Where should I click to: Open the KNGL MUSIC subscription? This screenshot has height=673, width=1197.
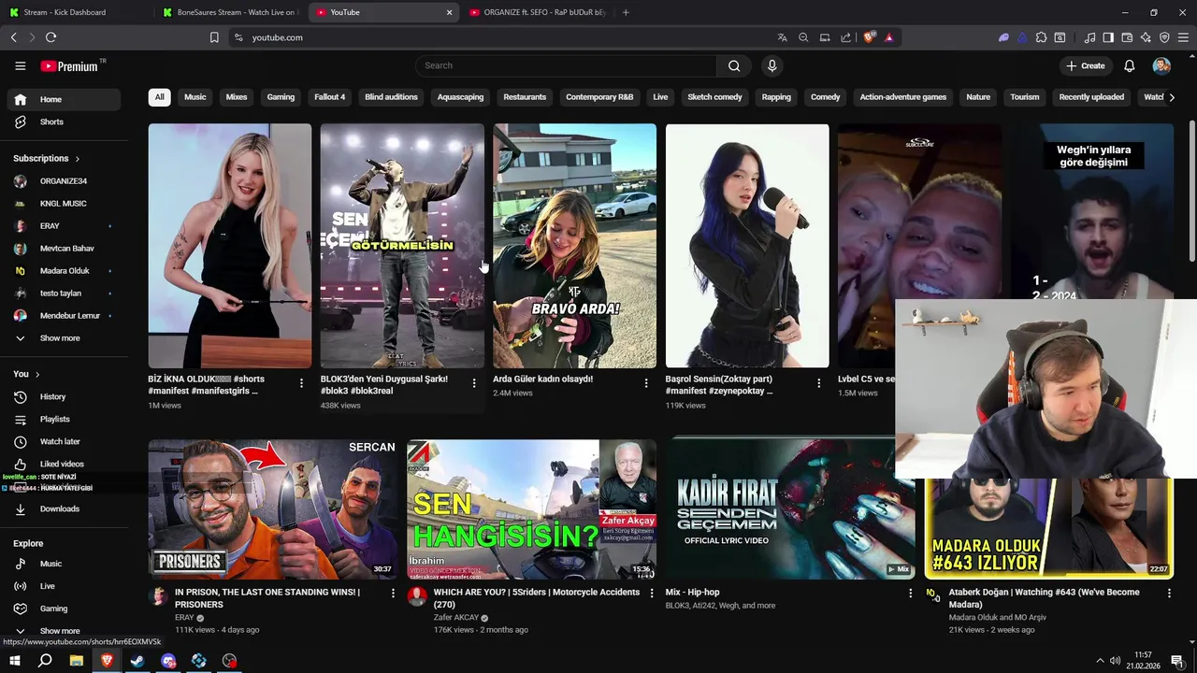coord(64,203)
